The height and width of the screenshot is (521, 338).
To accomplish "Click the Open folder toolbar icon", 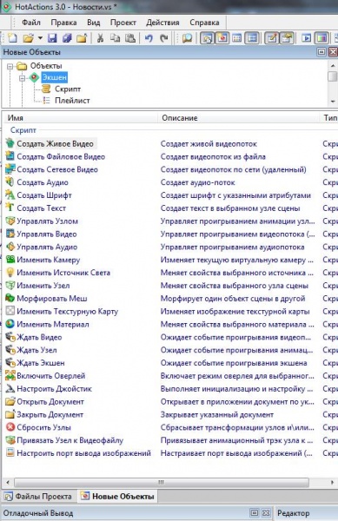I will click(29, 38).
